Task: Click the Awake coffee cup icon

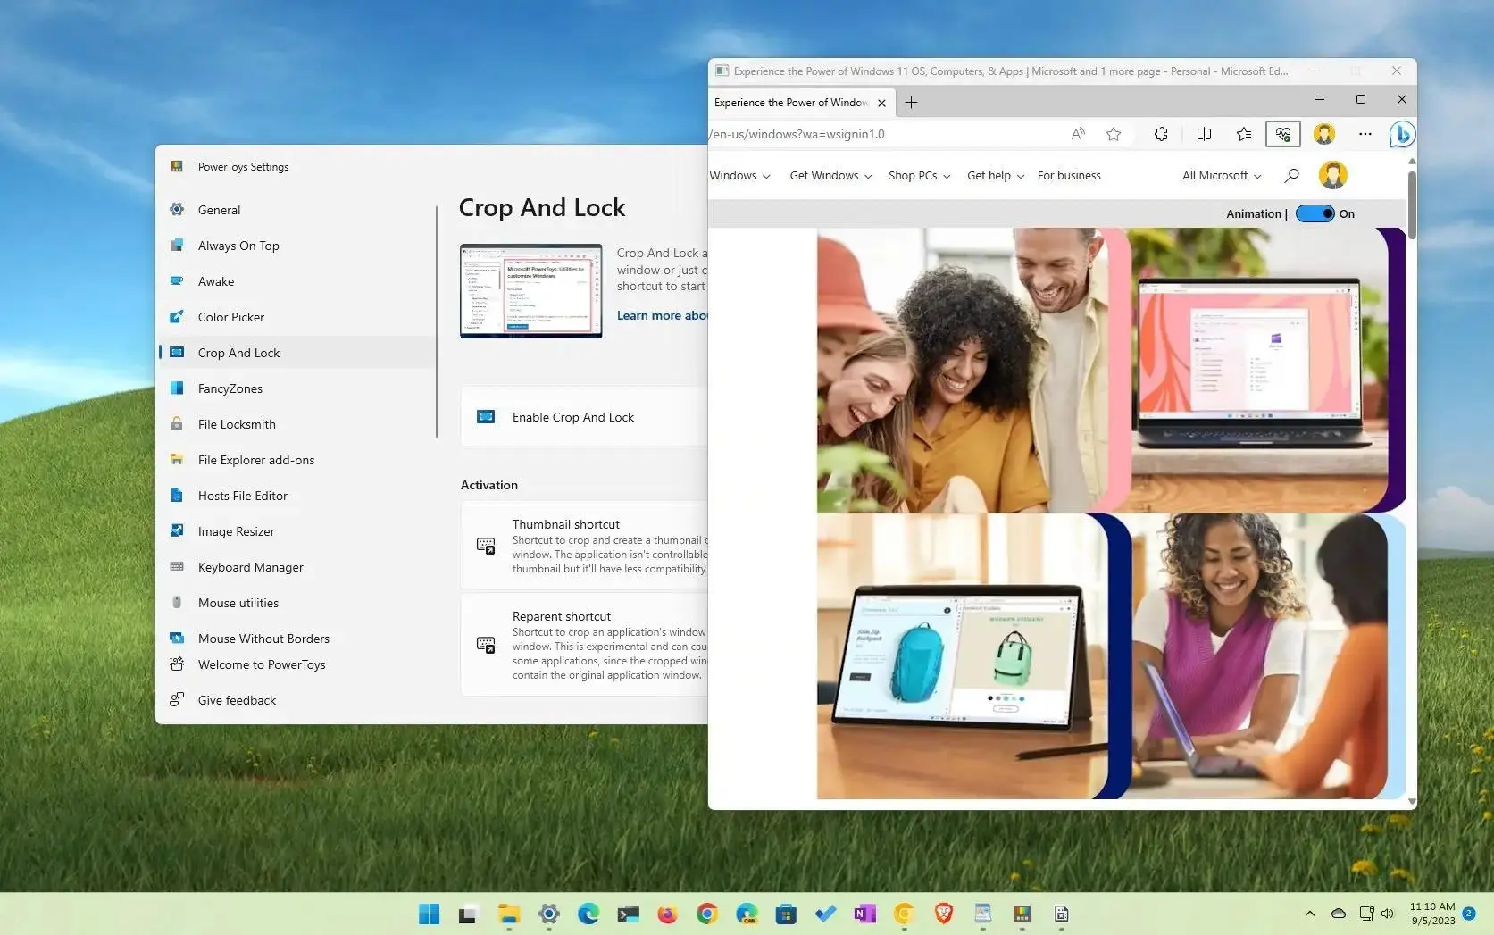Action: 177,281
